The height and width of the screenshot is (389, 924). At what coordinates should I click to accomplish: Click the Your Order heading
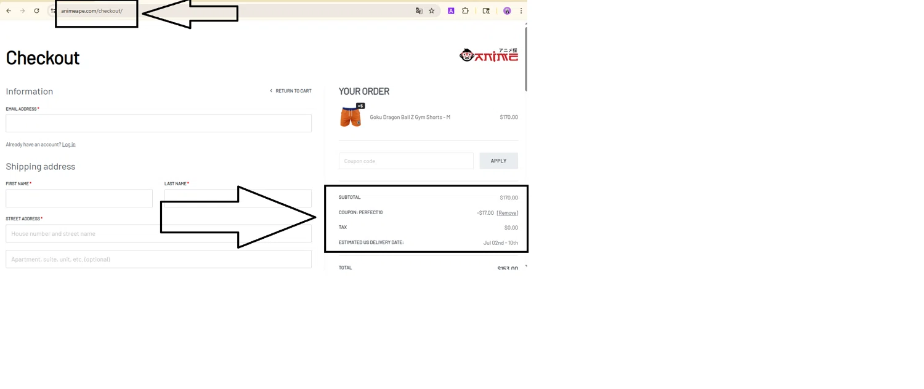pyautogui.click(x=364, y=91)
